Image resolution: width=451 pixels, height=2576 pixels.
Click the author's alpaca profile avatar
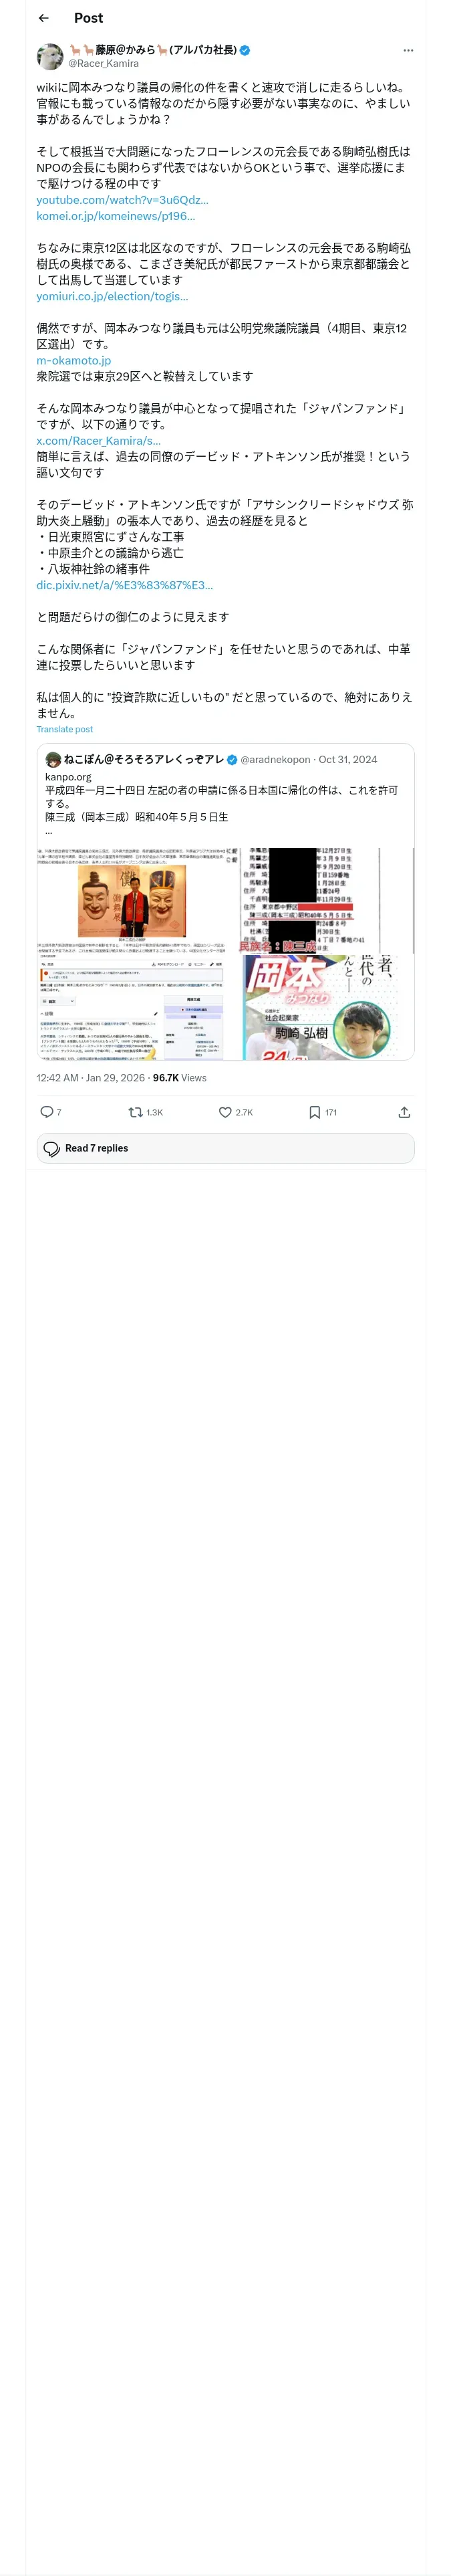(50, 56)
